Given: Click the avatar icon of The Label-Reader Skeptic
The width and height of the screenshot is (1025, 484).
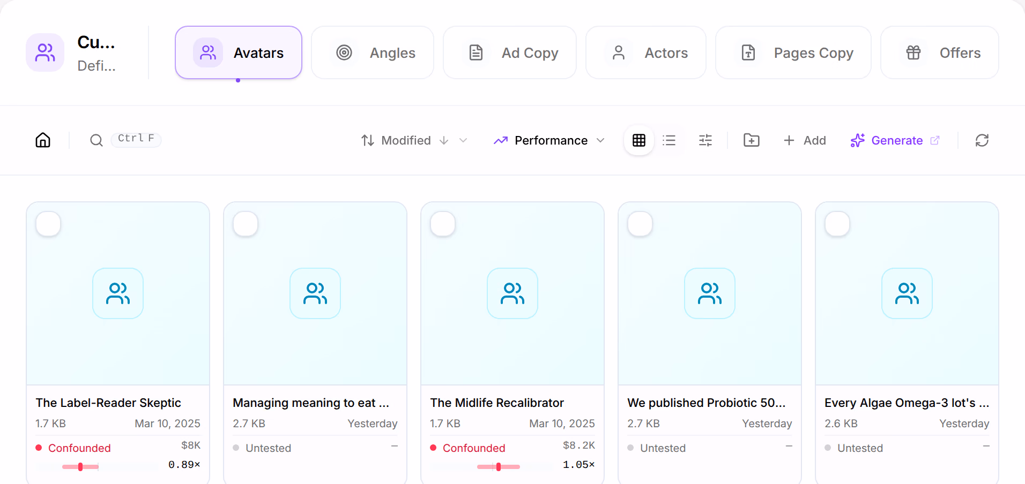Looking at the screenshot, I should [118, 293].
